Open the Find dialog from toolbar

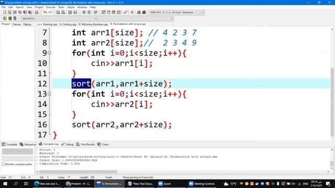[x=58, y=13]
